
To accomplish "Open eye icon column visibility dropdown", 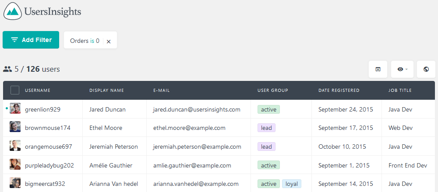I will (402, 69).
